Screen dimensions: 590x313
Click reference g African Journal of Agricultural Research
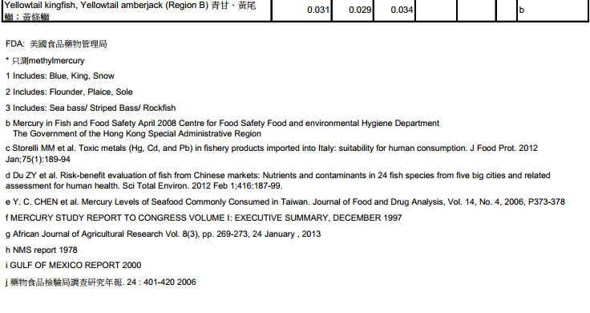coord(163,234)
